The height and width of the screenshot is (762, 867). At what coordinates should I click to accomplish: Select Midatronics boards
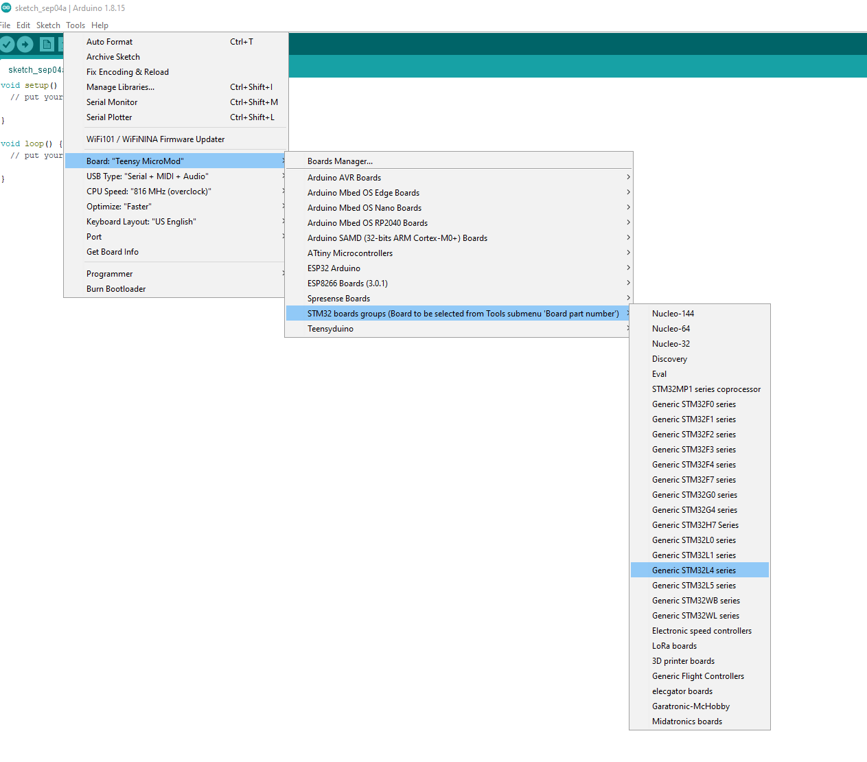point(700,721)
